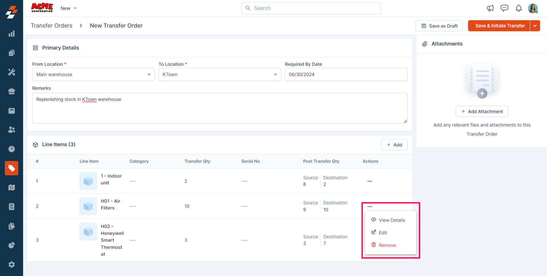Click the user profile avatar
The image size is (547, 276).
coord(532,8)
